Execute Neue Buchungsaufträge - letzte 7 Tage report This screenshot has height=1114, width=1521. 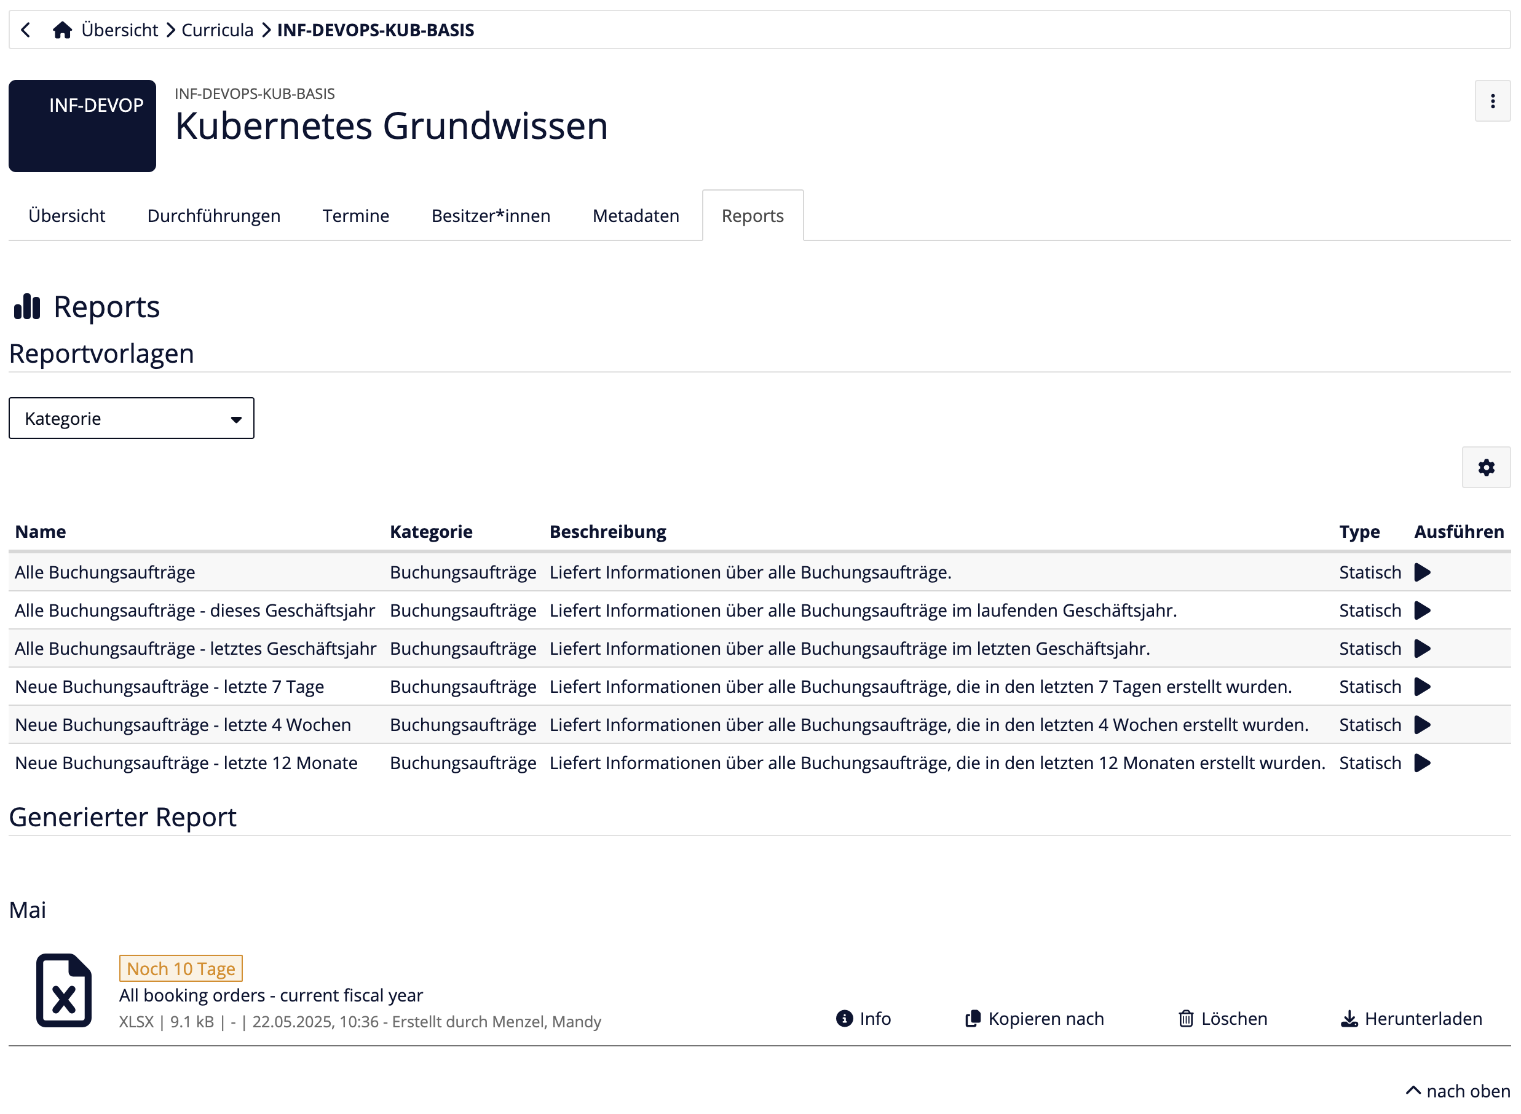(1423, 687)
